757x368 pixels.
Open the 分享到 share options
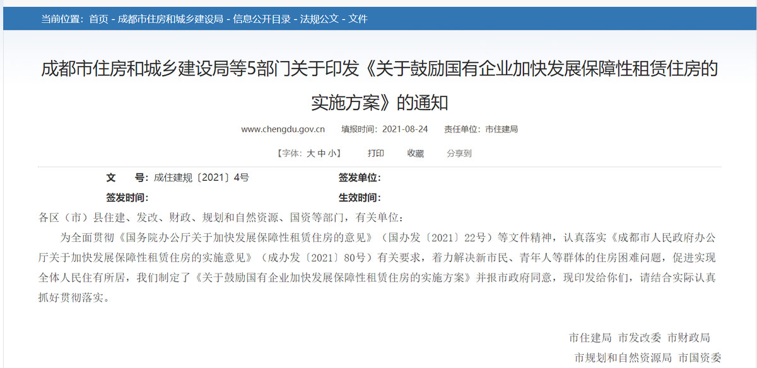point(459,153)
